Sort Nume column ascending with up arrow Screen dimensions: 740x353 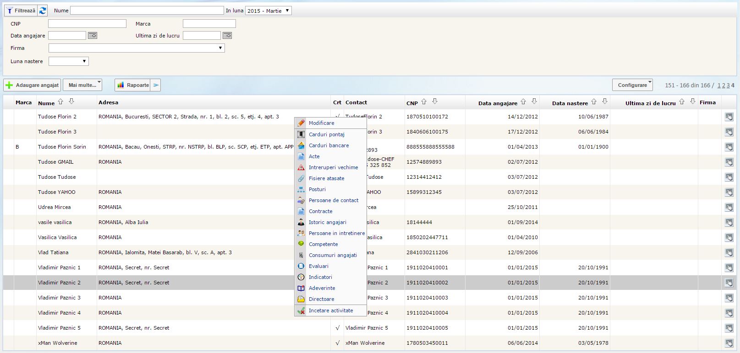click(60, 102)
